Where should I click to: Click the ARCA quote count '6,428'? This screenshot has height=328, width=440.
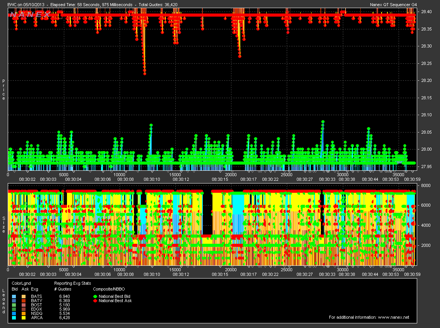pyautogui.click(x=65, y=318)
